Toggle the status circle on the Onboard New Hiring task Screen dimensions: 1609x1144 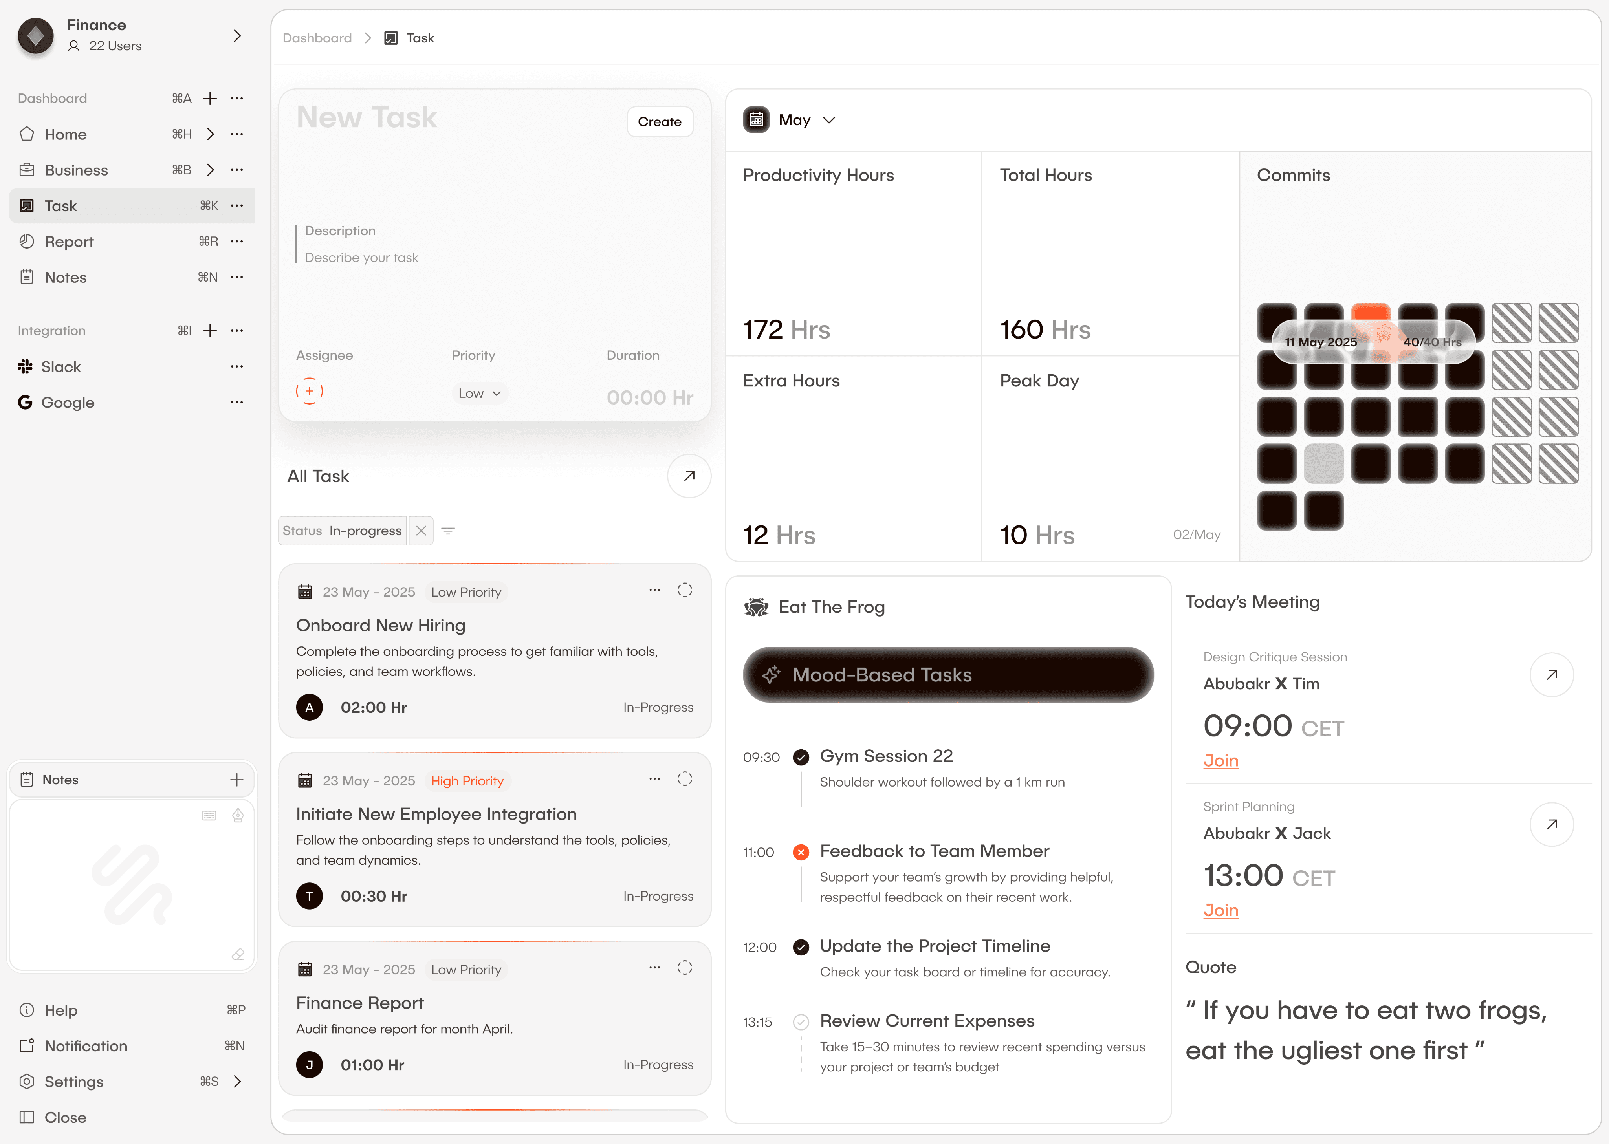pos(685,590)
